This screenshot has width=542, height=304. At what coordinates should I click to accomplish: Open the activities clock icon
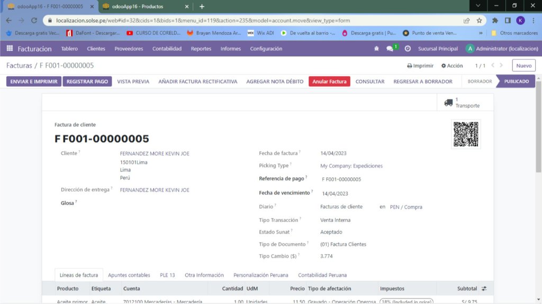pos(408,49)
